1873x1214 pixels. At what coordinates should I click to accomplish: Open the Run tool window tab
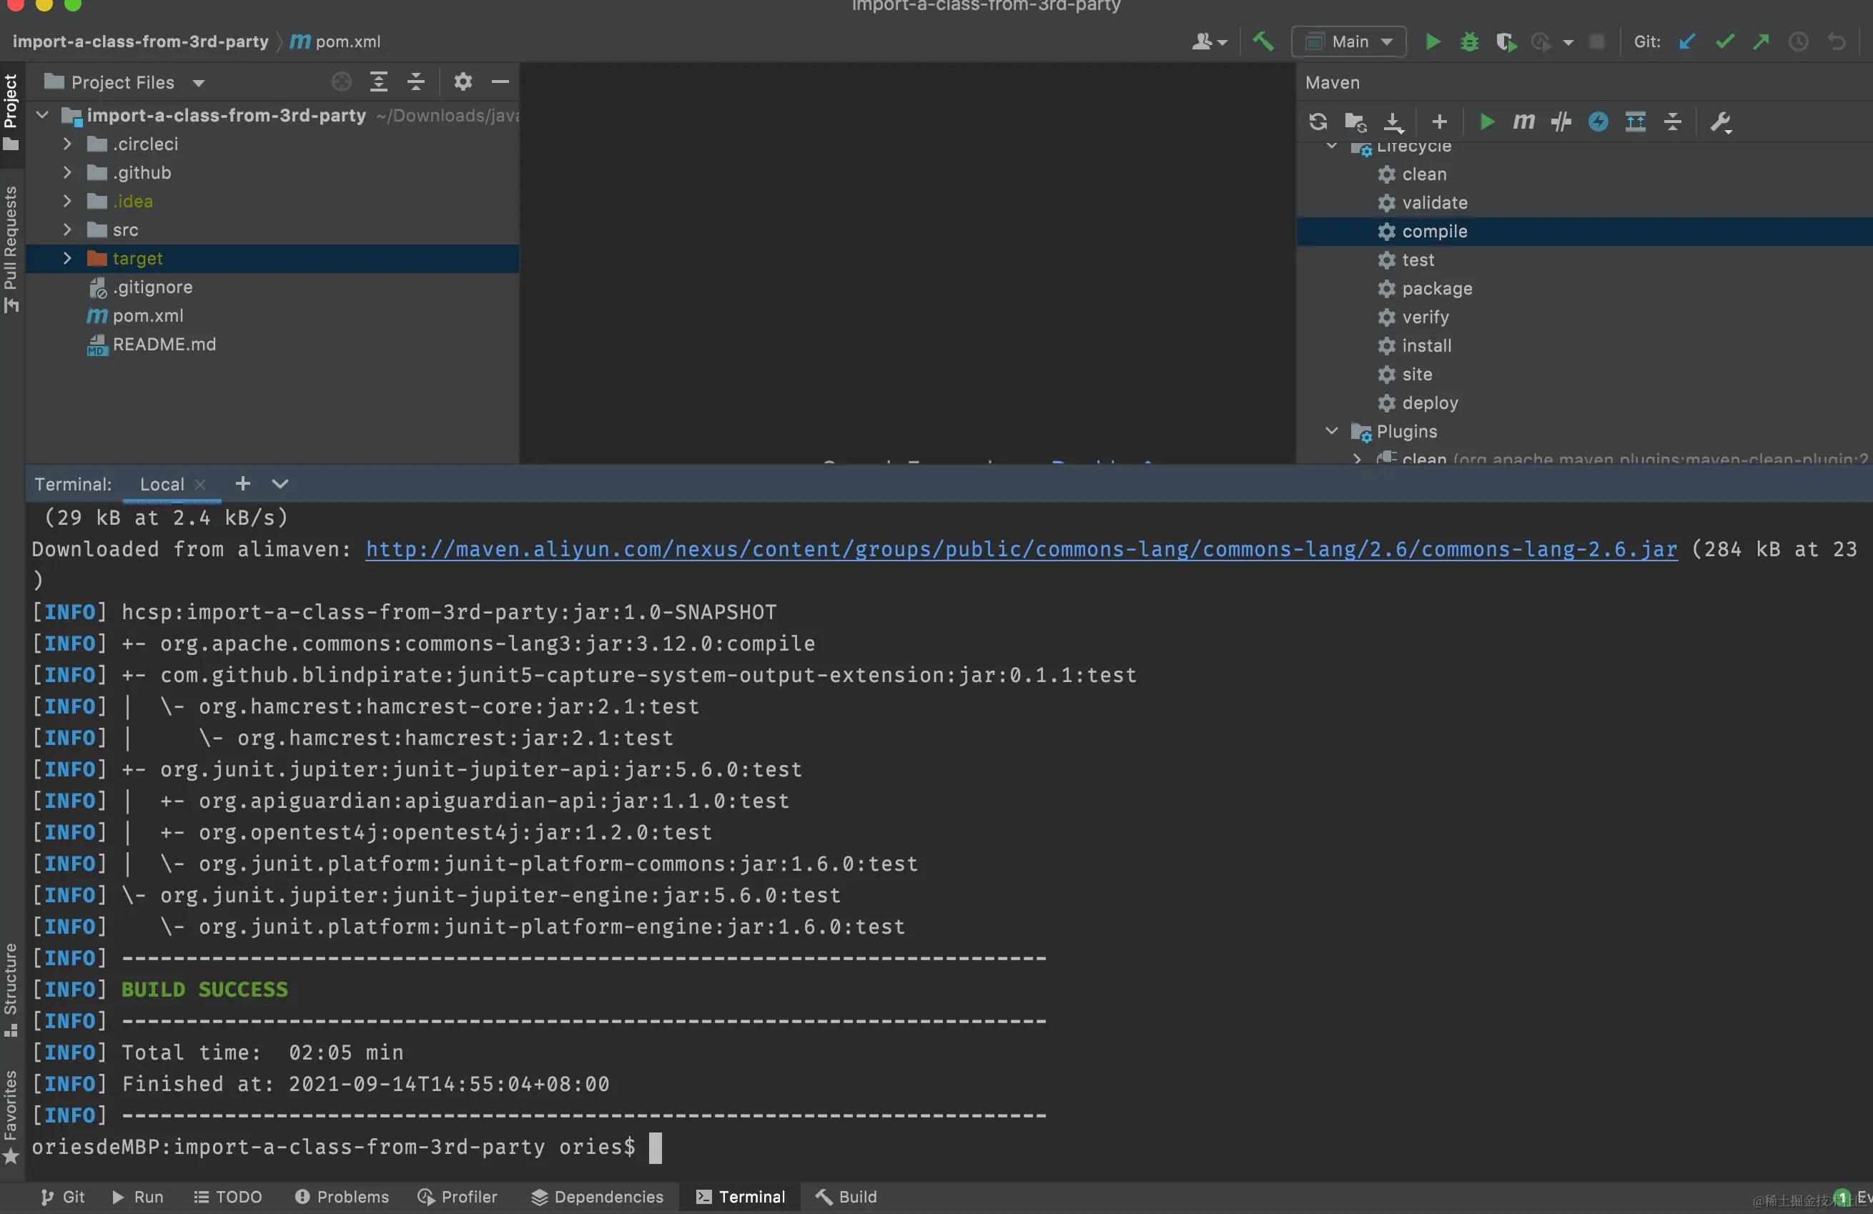pos(137,1197)
